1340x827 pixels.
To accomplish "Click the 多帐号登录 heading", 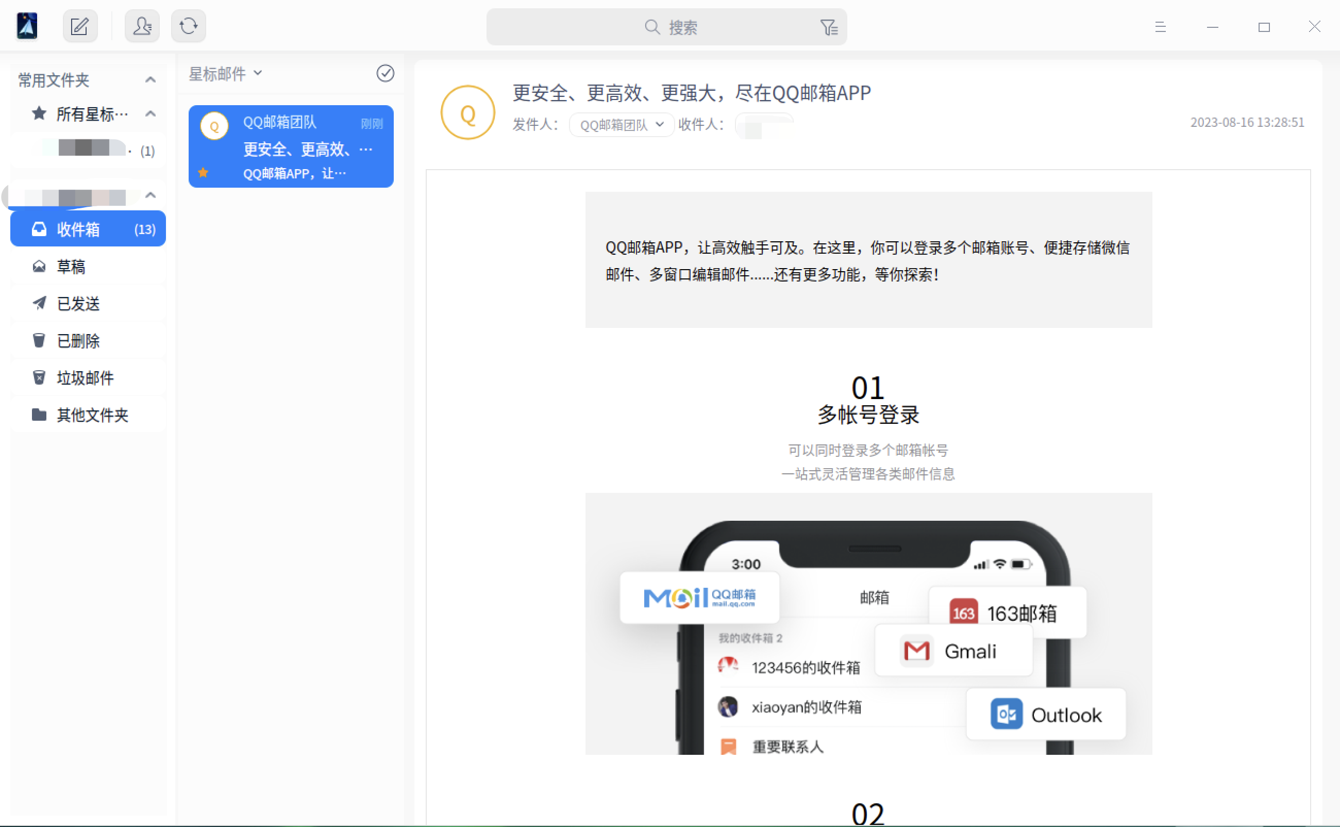I will point(868,415).
